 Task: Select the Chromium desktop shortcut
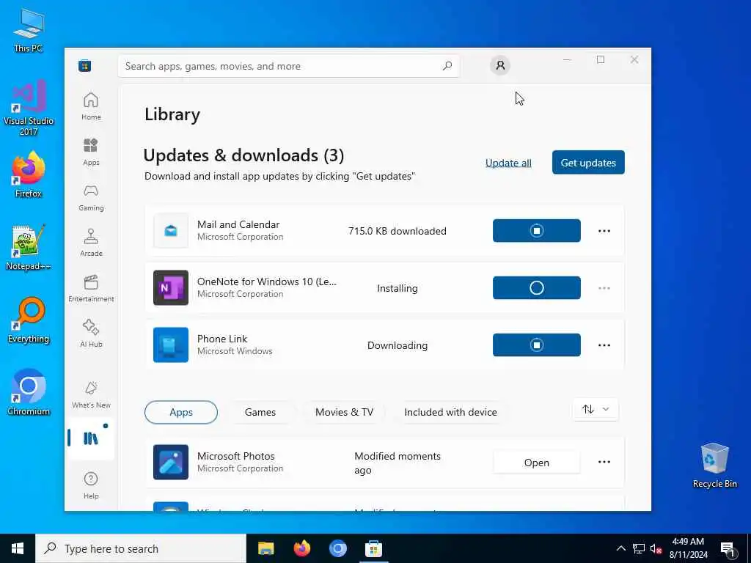pyautogui.click(x=29, y=393)
